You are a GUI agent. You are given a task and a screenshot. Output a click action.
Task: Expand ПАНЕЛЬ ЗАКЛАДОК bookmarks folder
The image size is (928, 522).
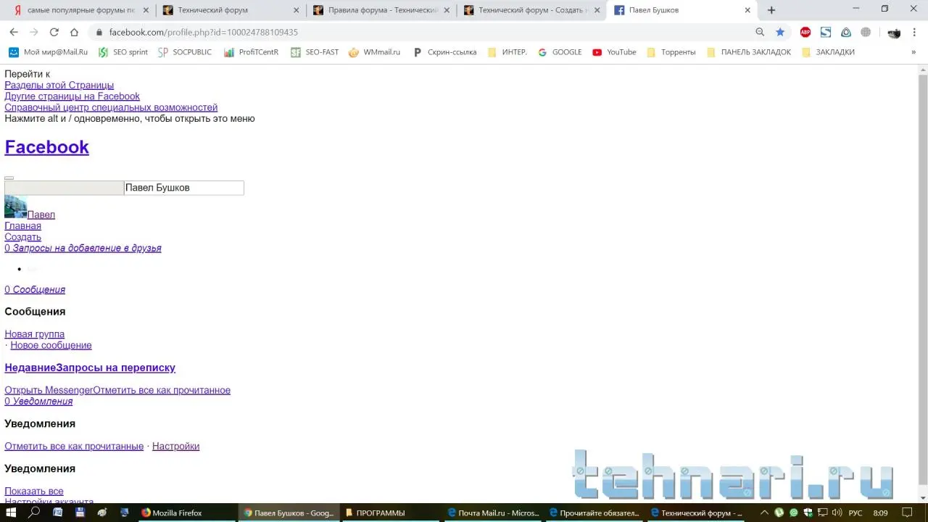[749, 52]
